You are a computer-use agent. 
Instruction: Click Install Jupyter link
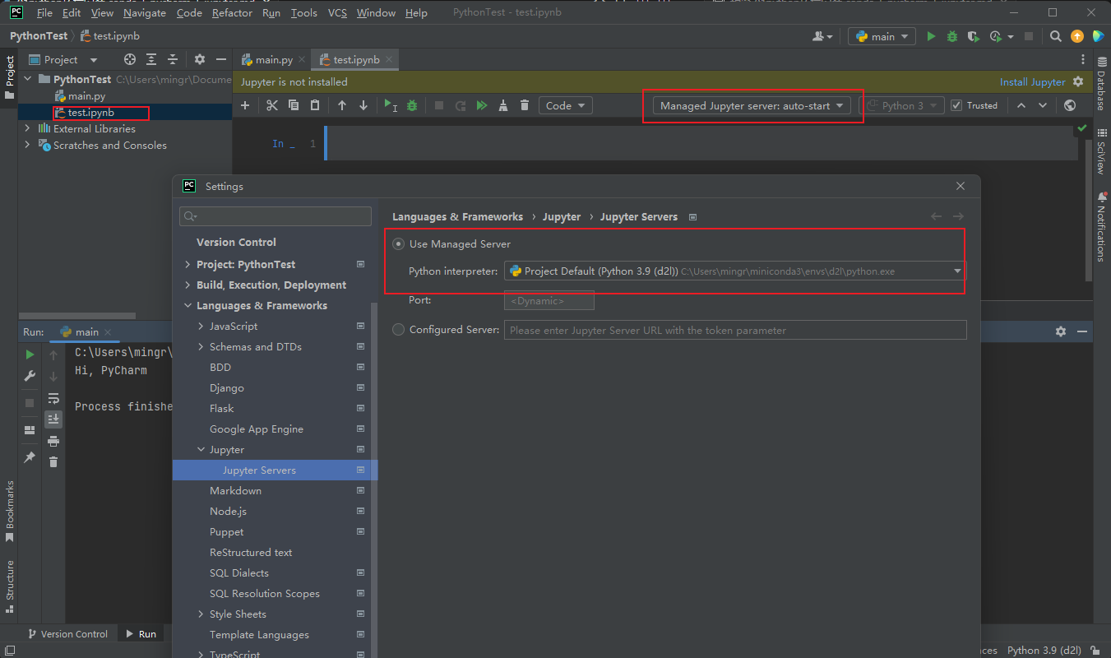coord(1032,81)
